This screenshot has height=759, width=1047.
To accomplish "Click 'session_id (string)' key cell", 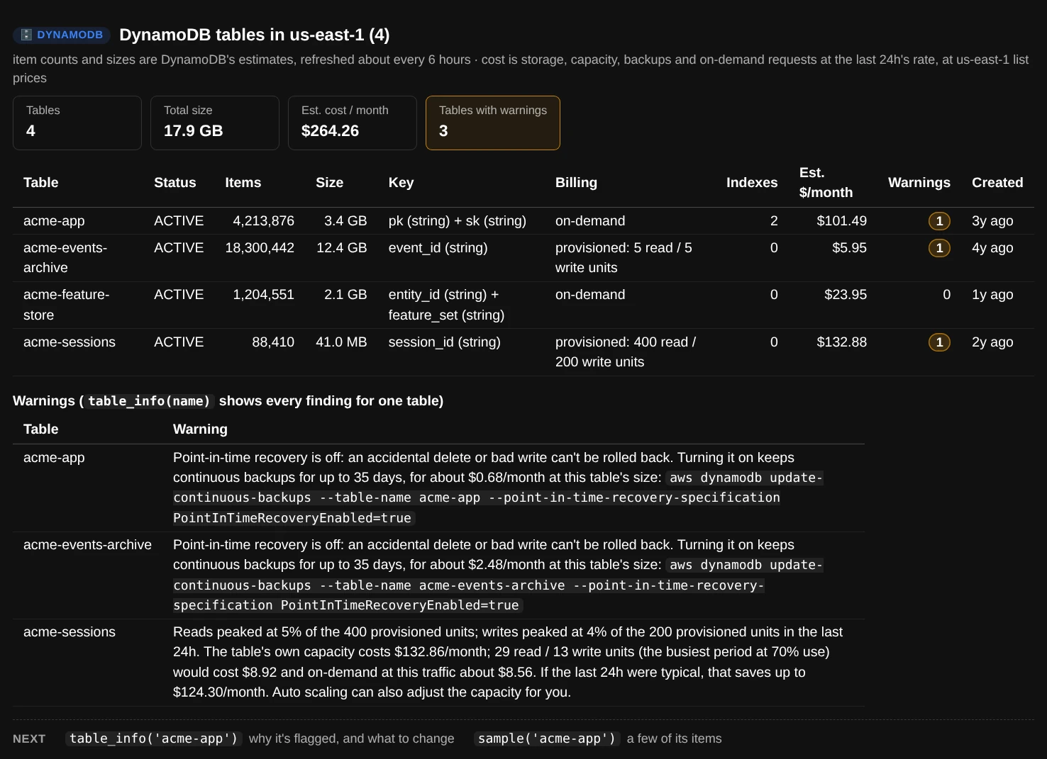I will coord(445,342).
